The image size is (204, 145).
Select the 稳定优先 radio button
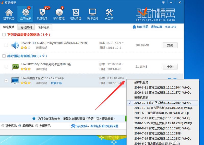point(3,126)
